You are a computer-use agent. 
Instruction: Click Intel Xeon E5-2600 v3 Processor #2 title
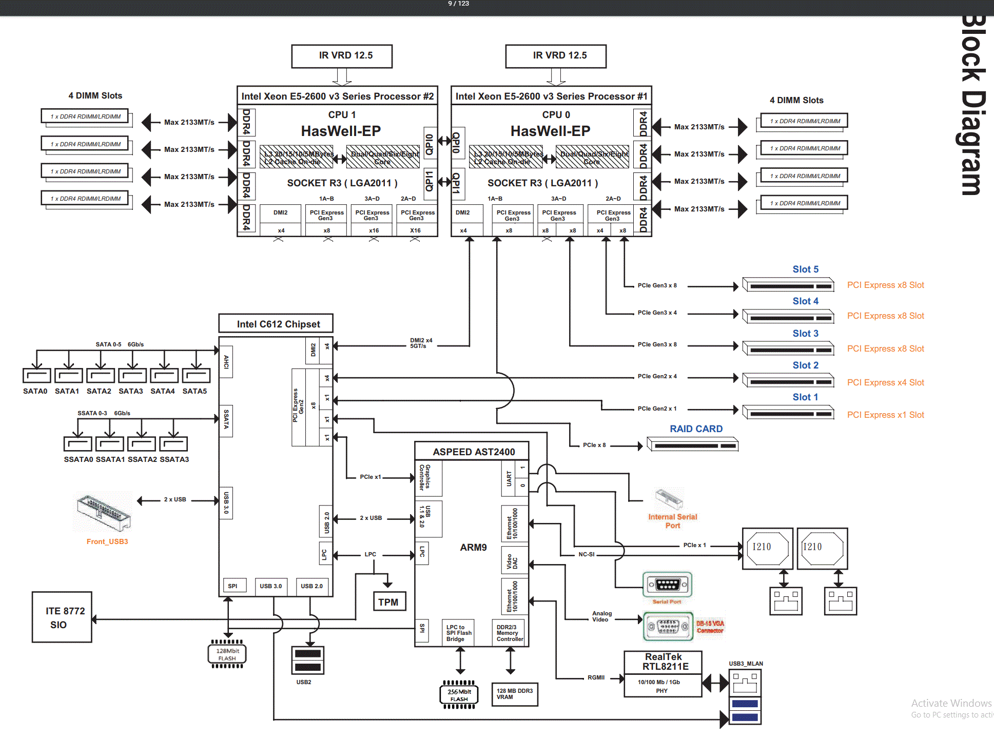coord(338,96)
